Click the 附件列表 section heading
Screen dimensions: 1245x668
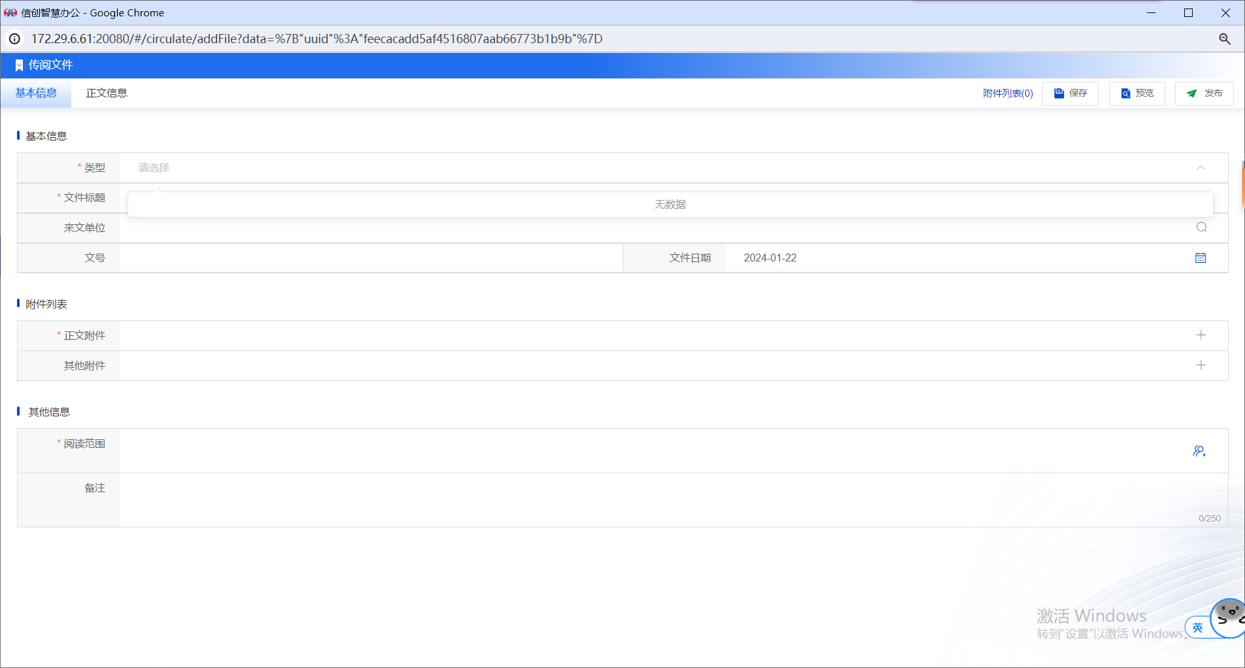coord(46,304)
